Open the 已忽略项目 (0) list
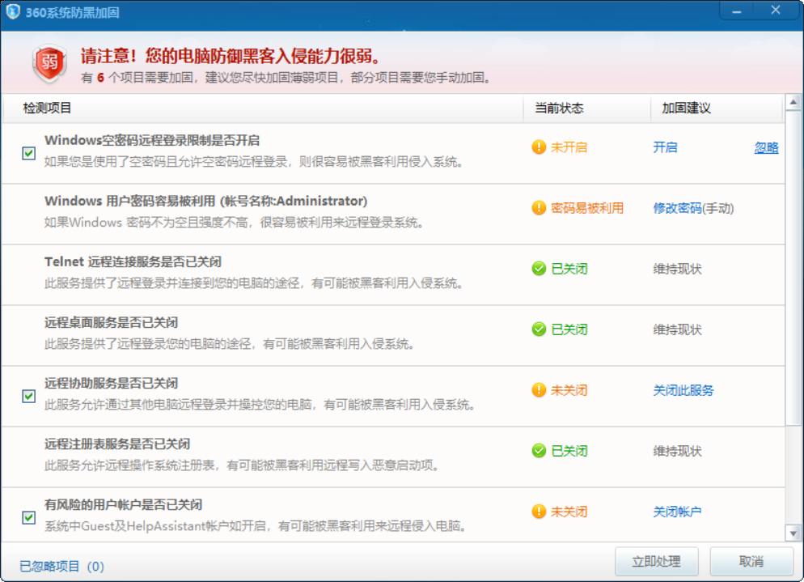804x582 pixels. (61, 566)
